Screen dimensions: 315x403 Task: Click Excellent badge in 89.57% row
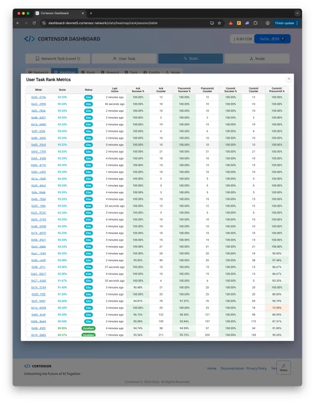(88, 335)
